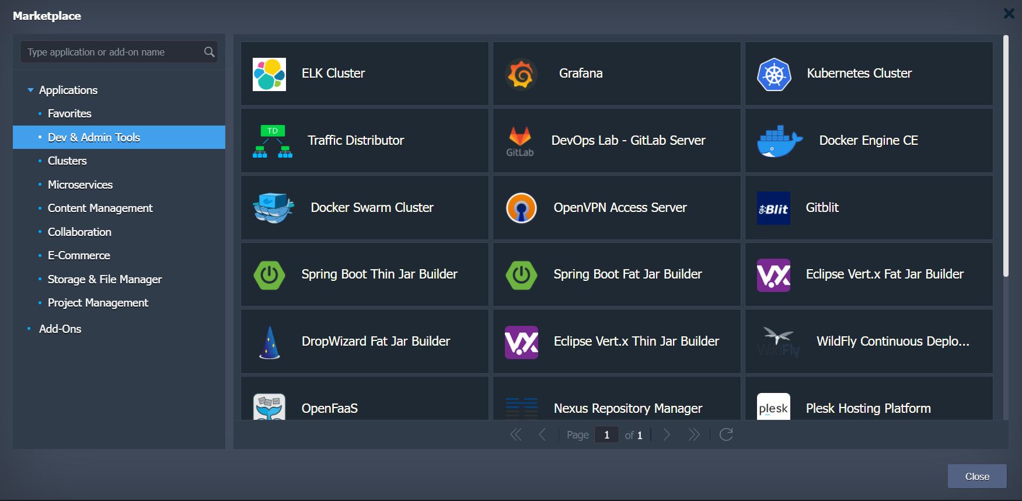
Task: Click the page number field
Action: pos(606,434)
